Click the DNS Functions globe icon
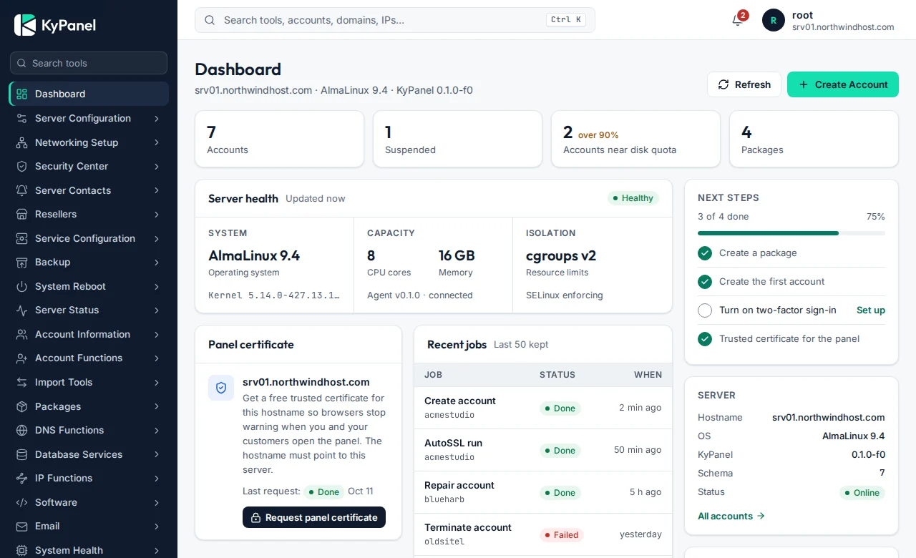The height and width of the screenshot is (558, 916). pyautogui.click(x=21, y=430)
